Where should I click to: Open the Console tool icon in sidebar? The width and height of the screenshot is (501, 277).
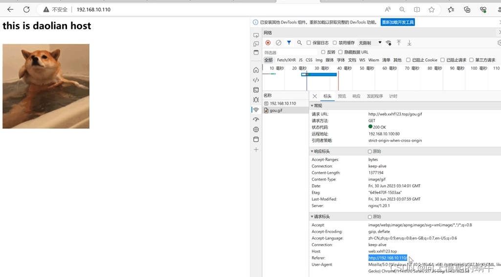point(256,90)
